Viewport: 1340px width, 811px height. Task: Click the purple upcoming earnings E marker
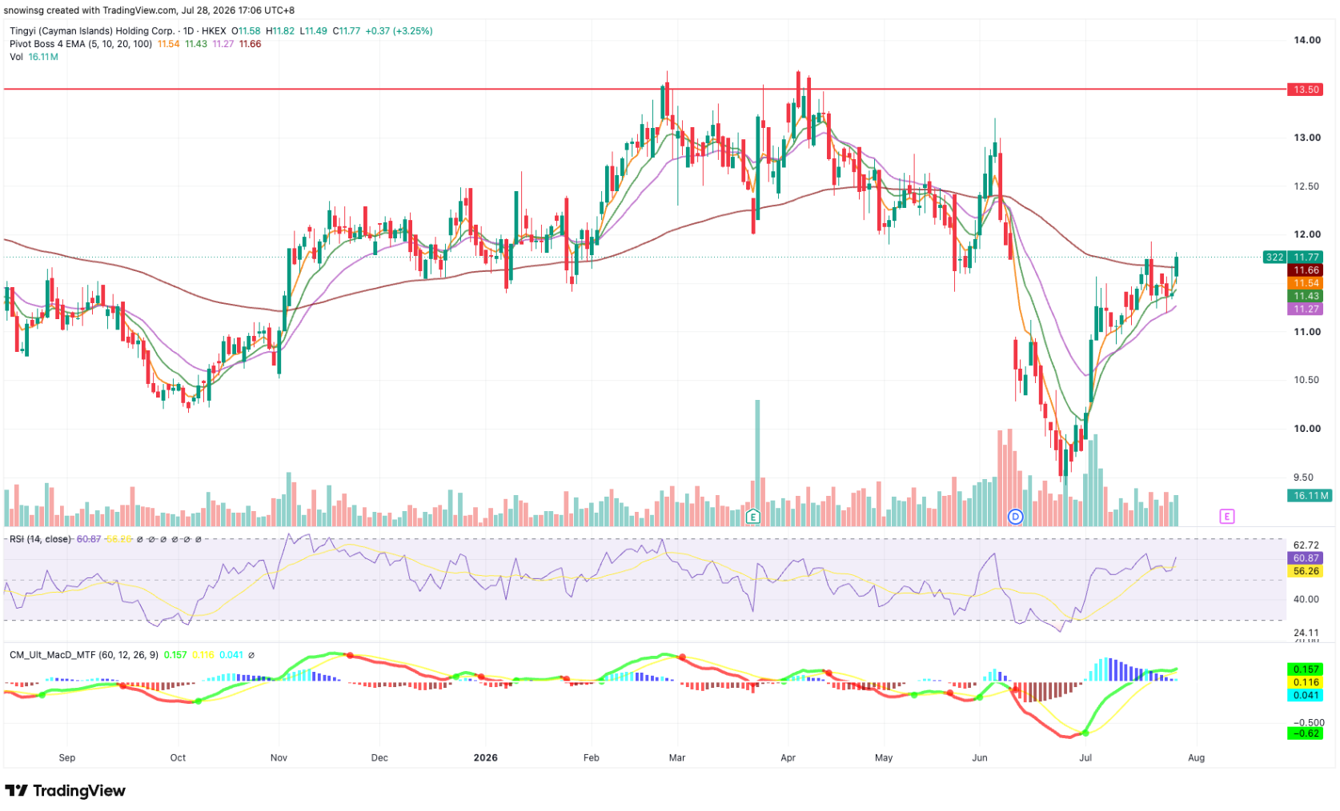(1227, 517)
